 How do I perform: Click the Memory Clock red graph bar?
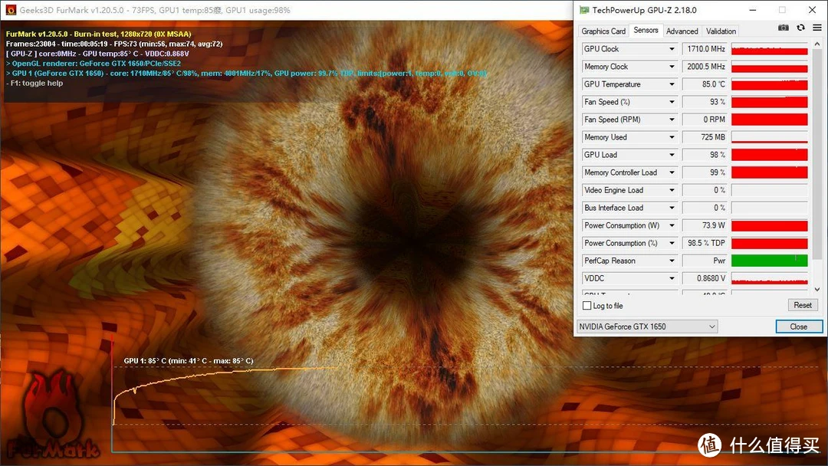770,67
